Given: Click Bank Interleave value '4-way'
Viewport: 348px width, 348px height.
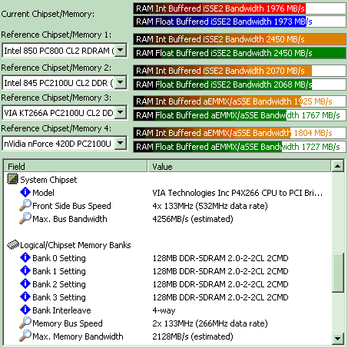Looking at the screenshot, I should point(164,310).
